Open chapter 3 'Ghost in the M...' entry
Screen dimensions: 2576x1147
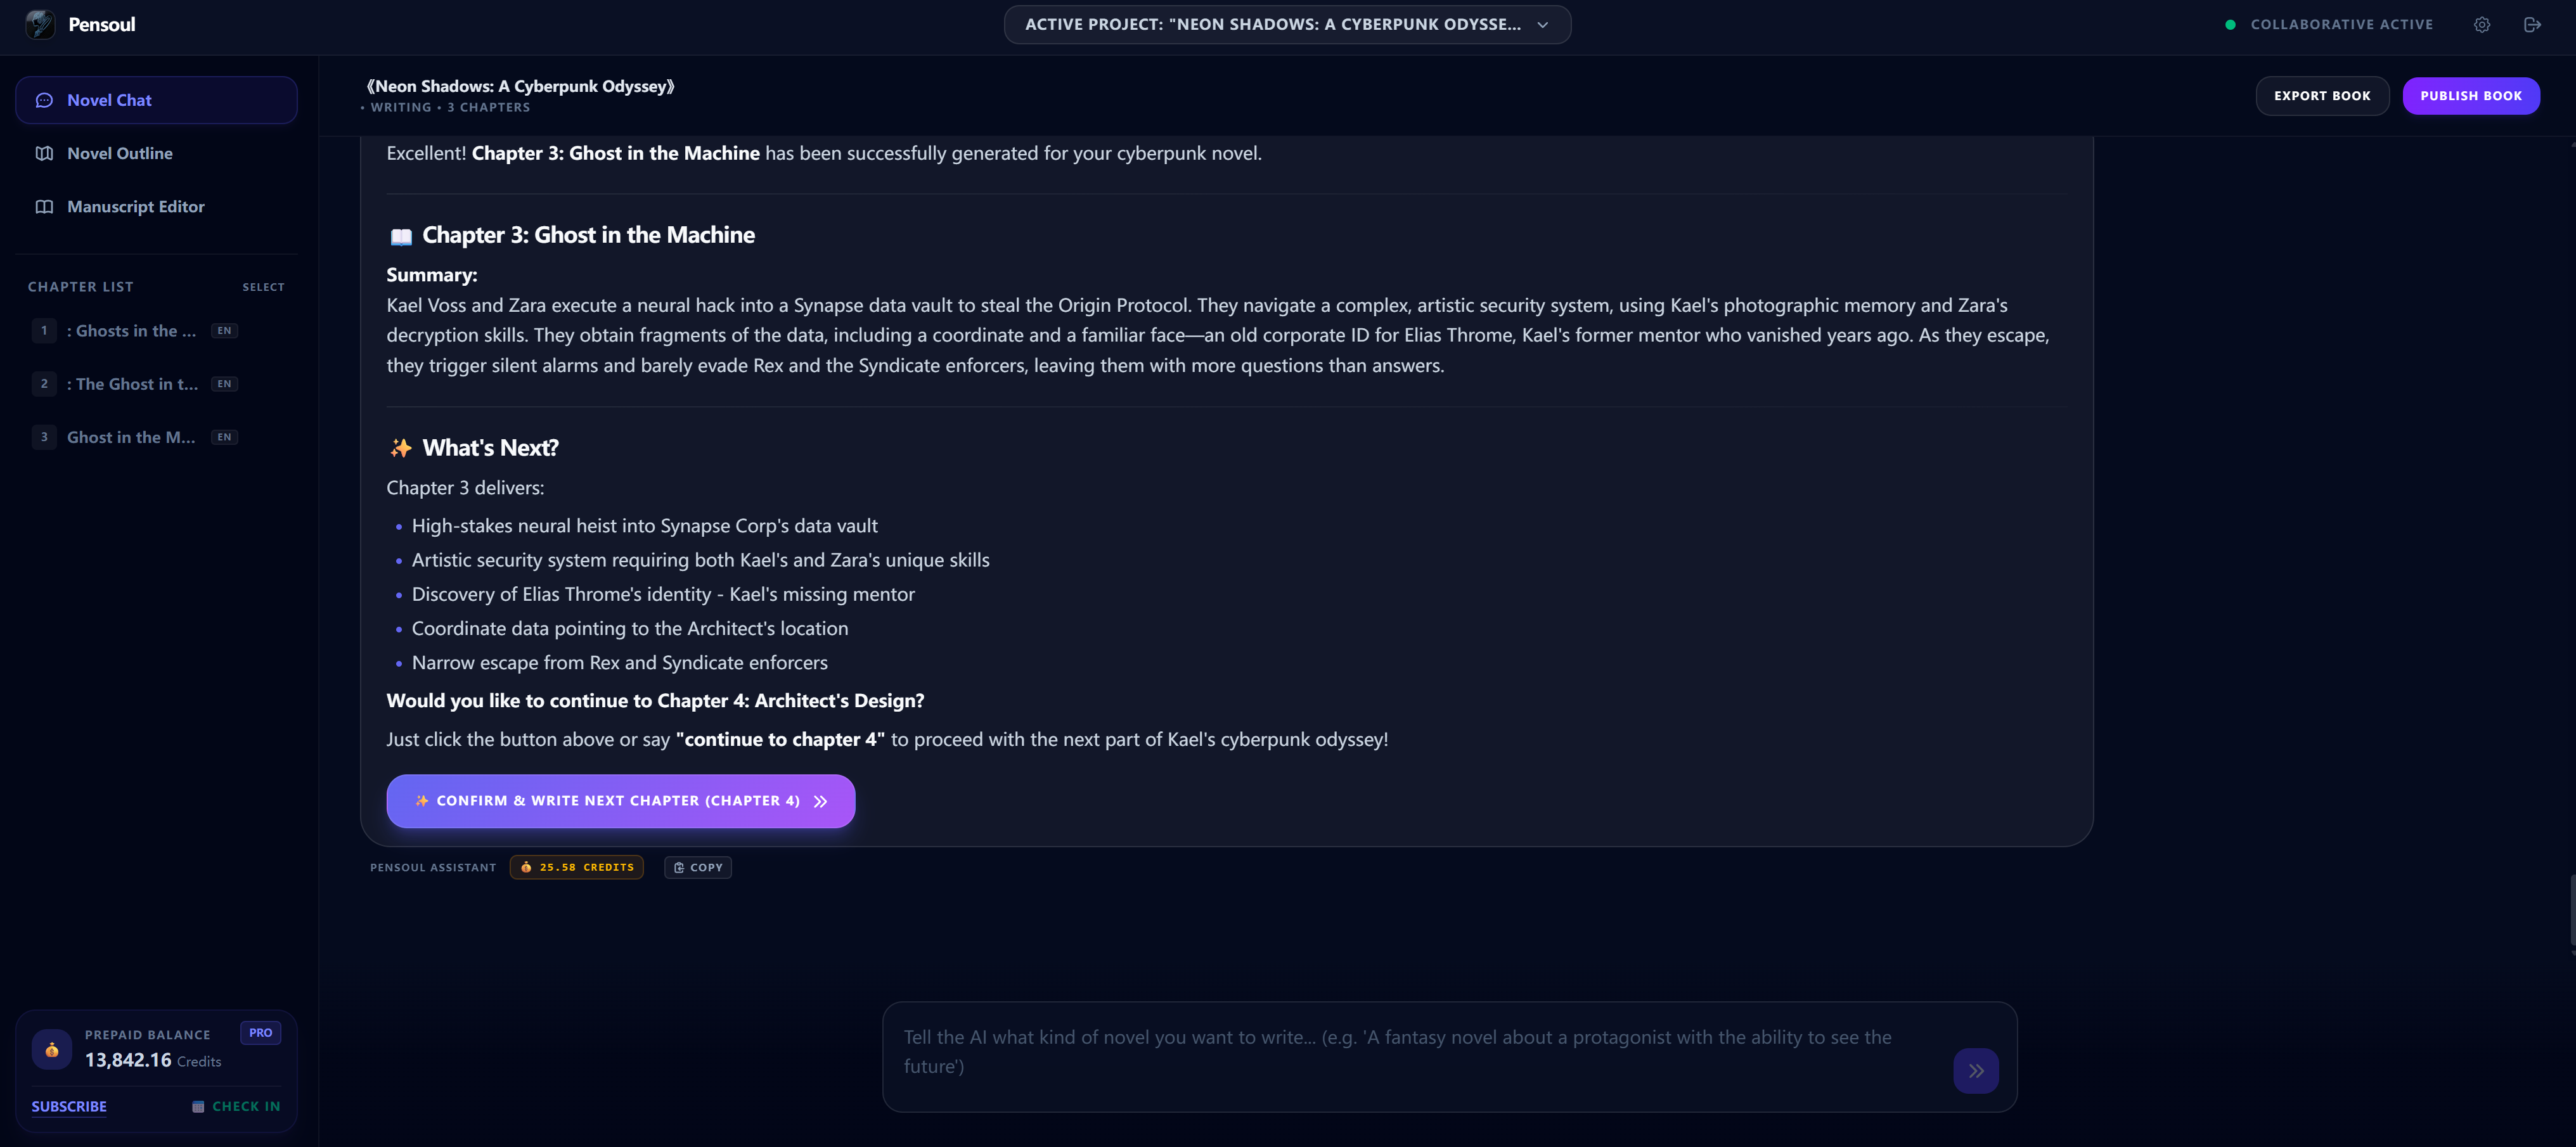[134, 437]
